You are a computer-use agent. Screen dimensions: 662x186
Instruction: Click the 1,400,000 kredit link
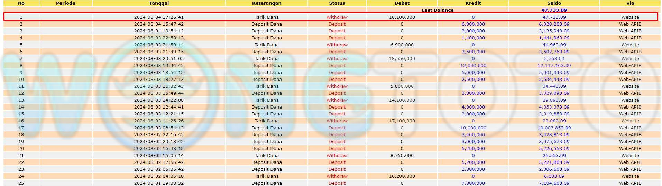point(473,38)
